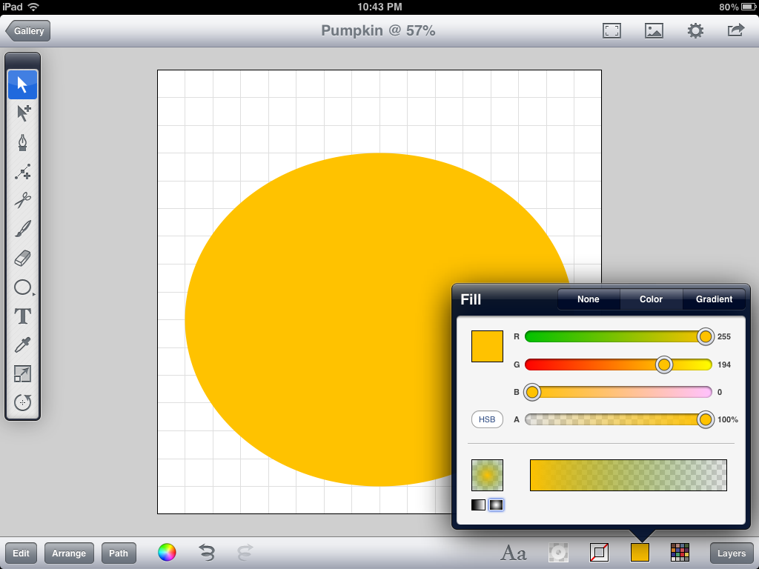Select the Pen tool
759x569 pixels.
[x=22, y=142]
